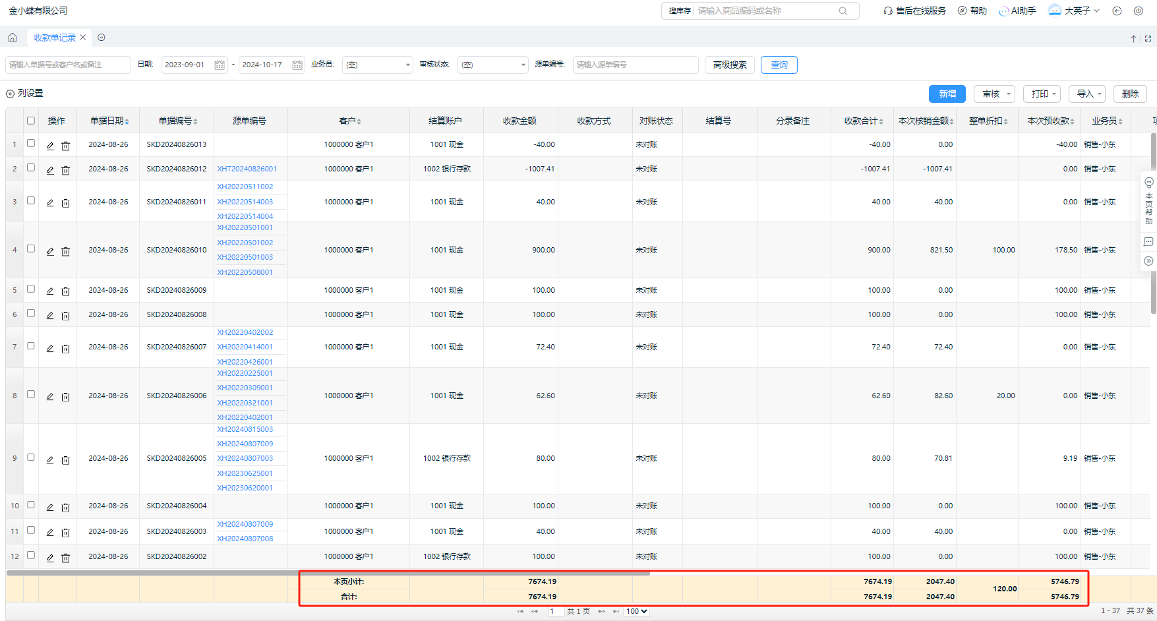Viewport: 1157px width, 621px height.
Task: Click the 请输入源单编号 input field
Action: tap(636, 65)
